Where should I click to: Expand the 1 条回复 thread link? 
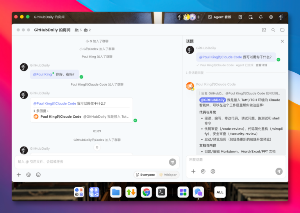[x=41, y=111]
